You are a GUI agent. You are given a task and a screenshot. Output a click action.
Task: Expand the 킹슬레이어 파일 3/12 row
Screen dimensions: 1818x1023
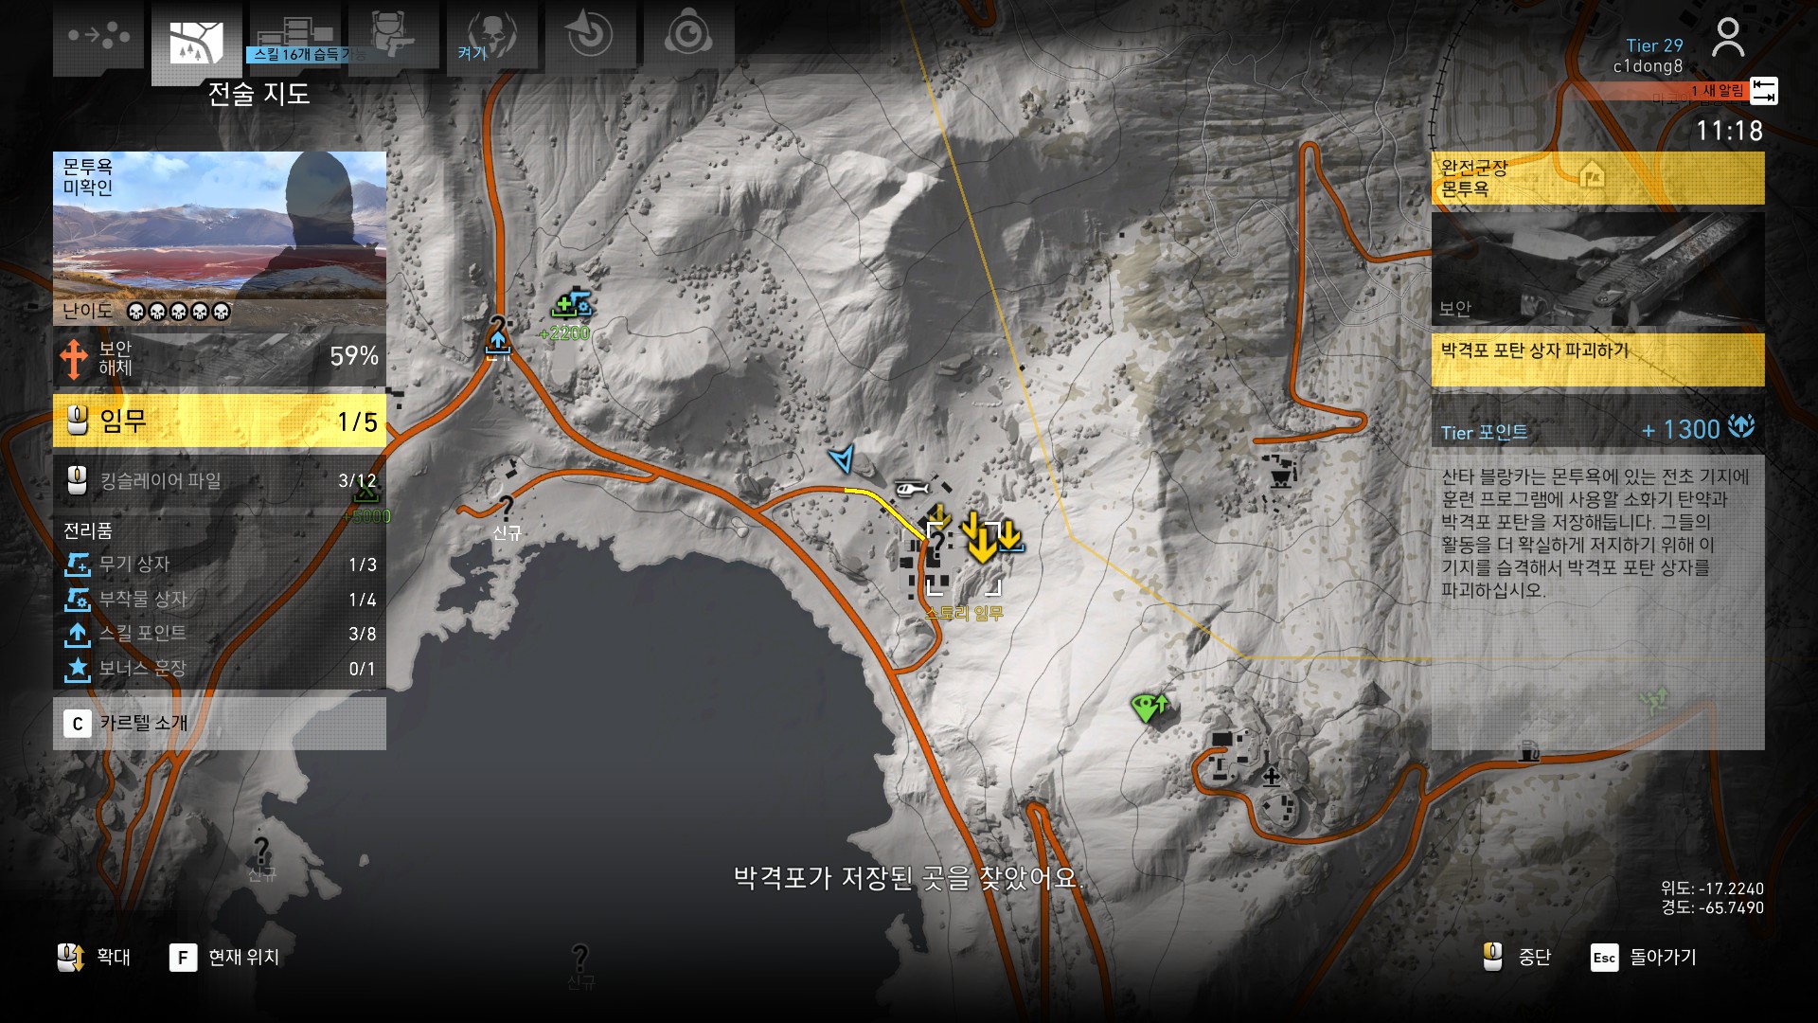point(220,481)
